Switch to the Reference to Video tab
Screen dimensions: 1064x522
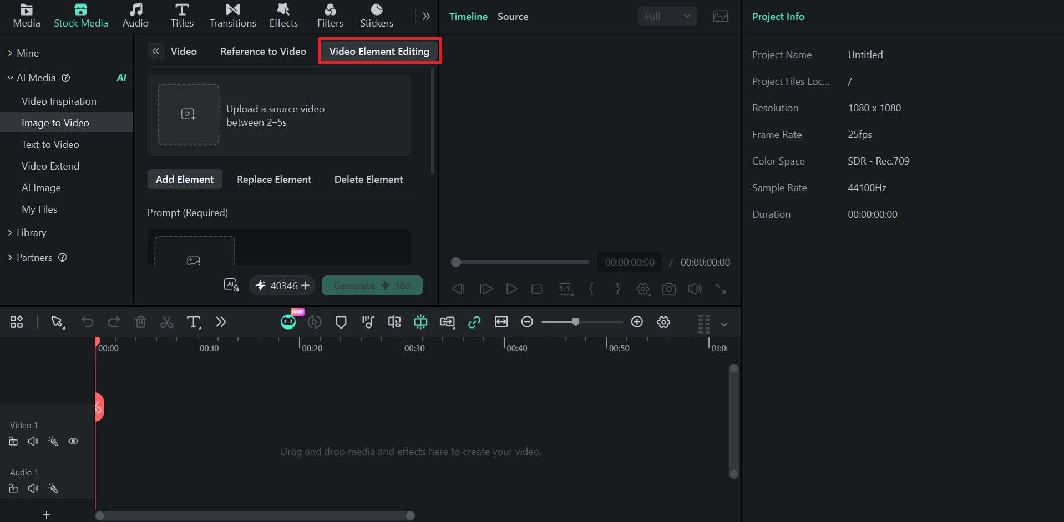point(263,51)
